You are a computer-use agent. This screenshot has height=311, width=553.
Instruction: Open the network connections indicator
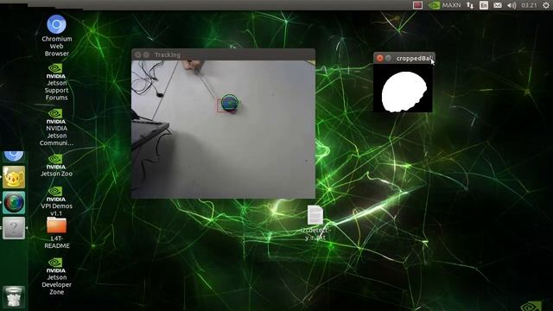470,5
